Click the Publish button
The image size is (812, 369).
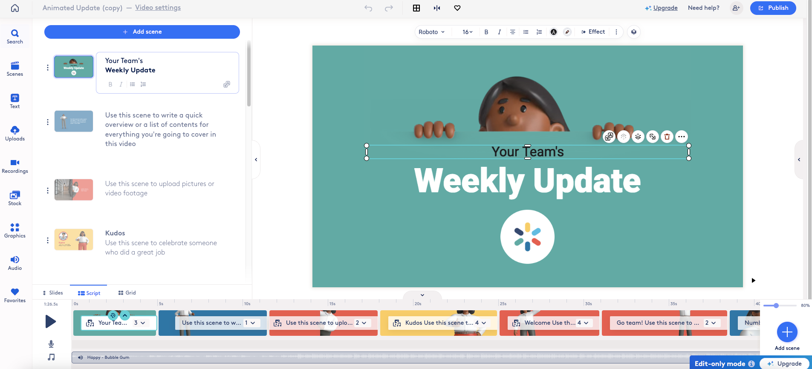click(773, 8)
